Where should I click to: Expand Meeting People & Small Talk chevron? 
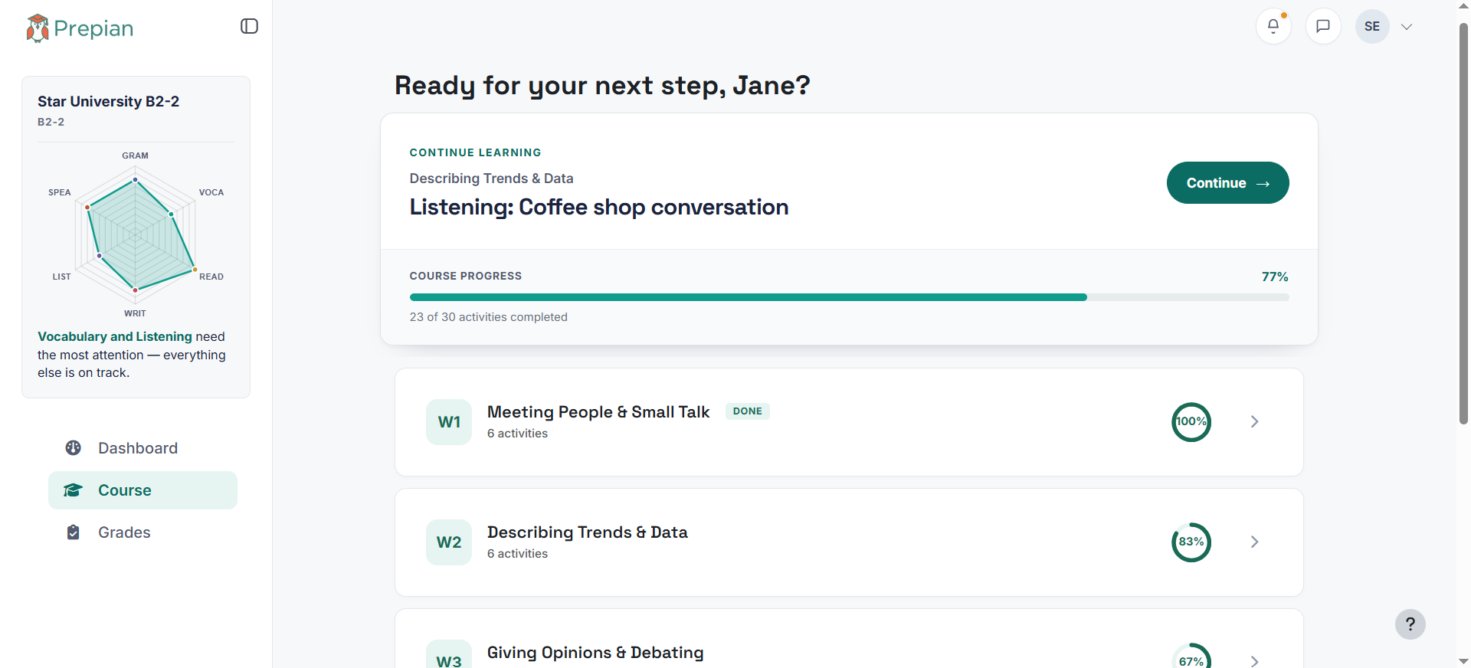[1254, 421]
